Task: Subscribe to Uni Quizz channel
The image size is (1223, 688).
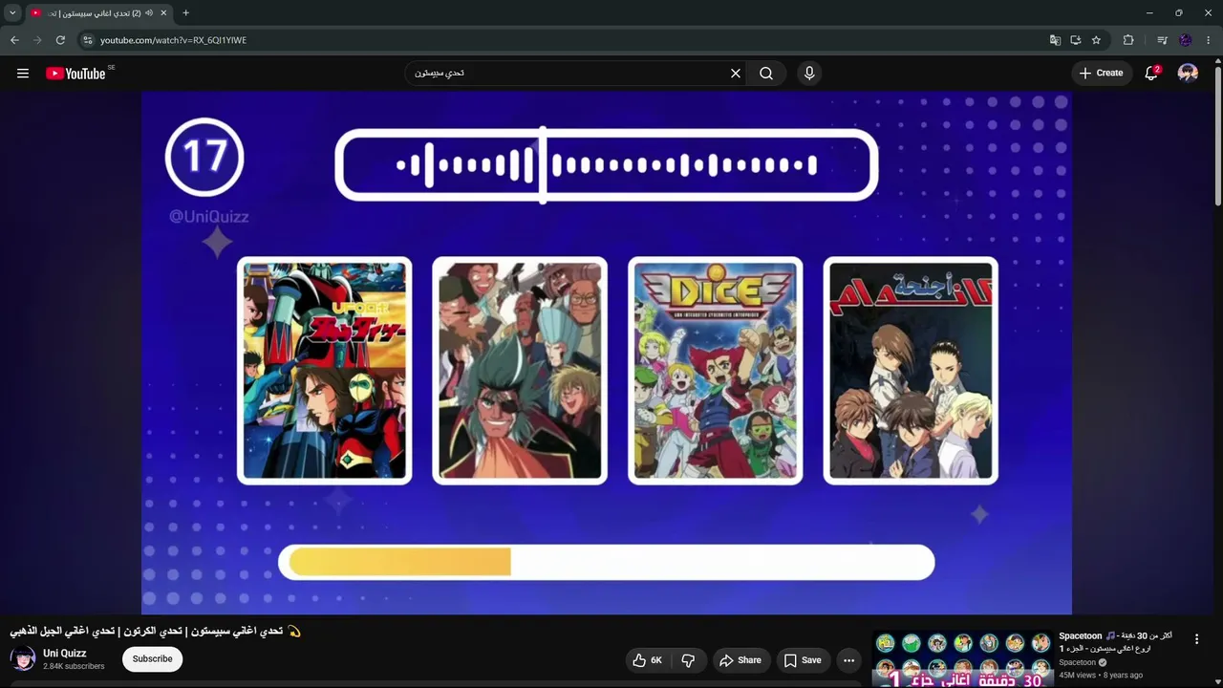Action: [153, 659]
